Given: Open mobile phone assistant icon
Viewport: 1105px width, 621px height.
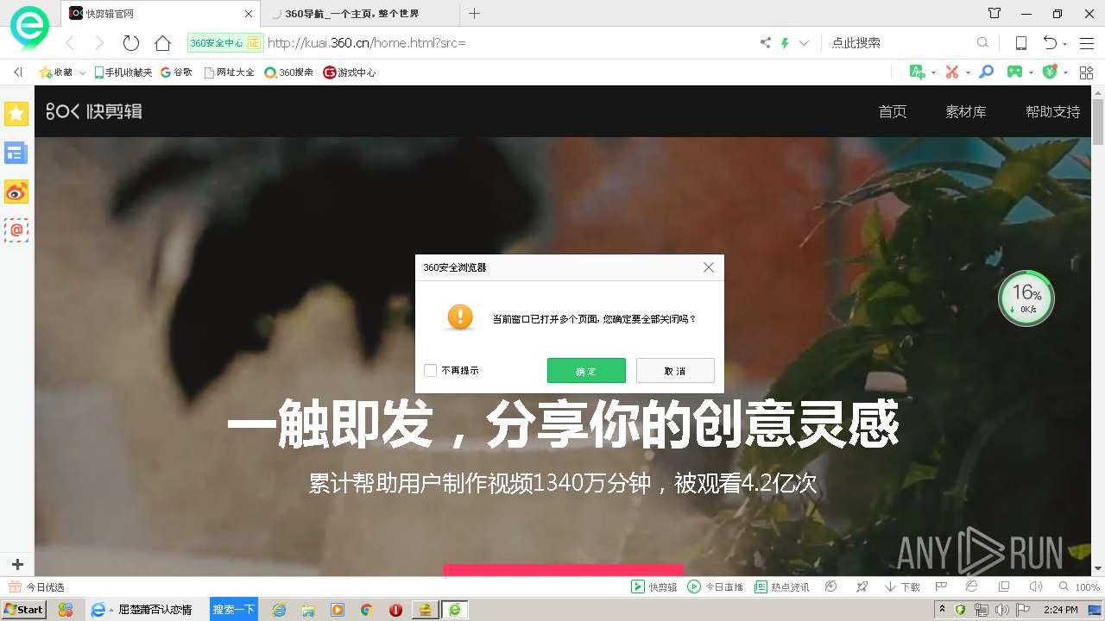Looking at the screenshot, I should [x=1020, y=42].
